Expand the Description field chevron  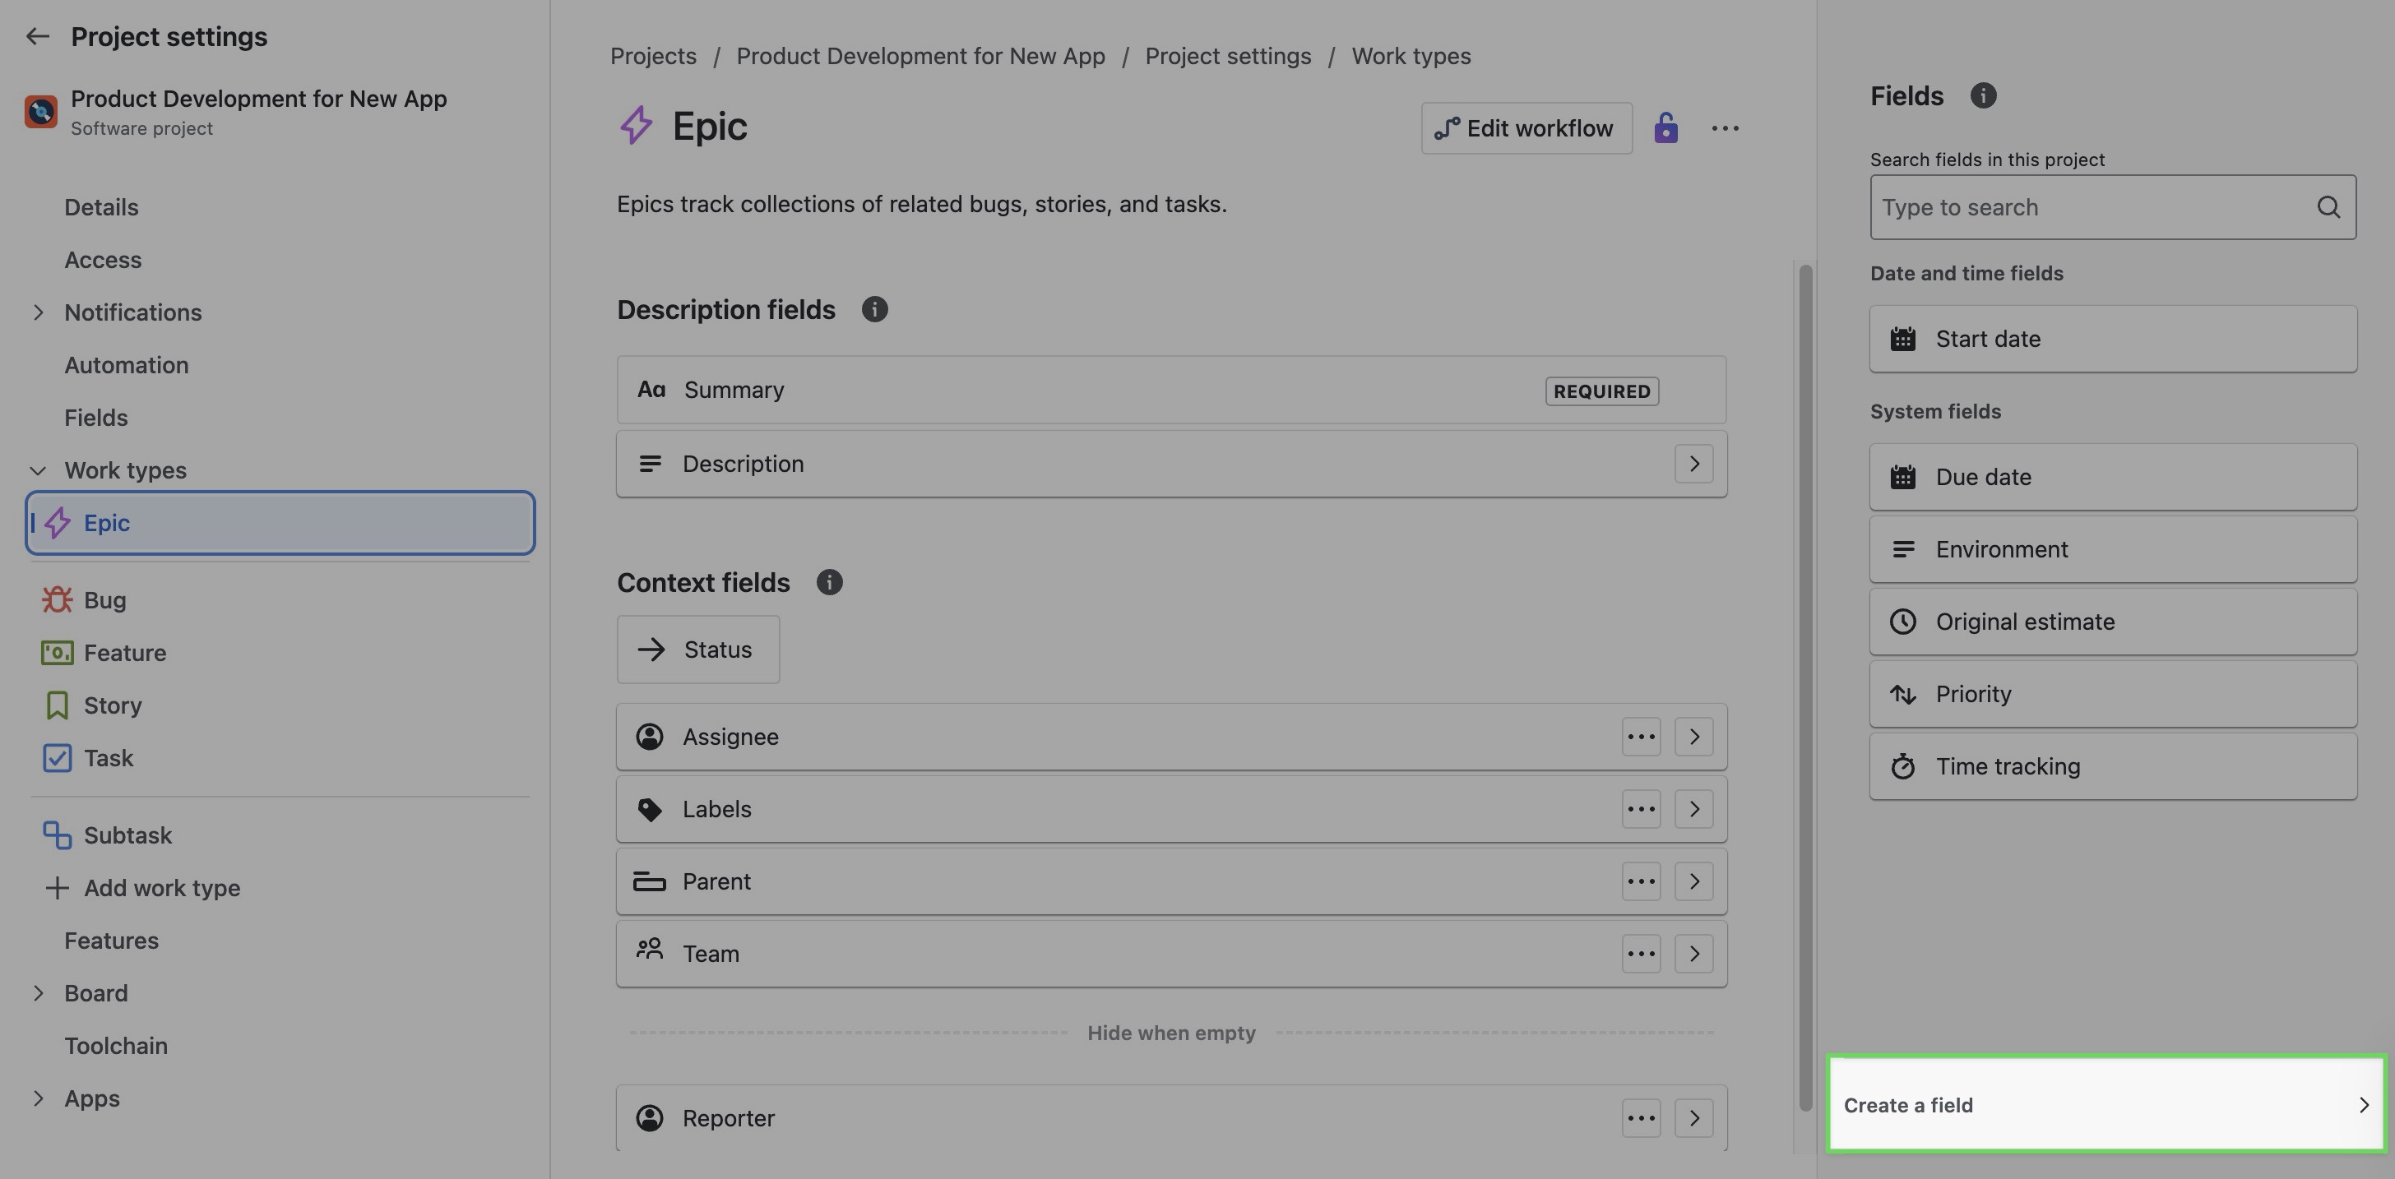click(x=1693, y=464)
